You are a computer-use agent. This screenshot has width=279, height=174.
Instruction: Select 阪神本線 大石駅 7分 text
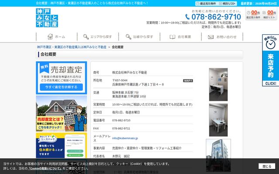(125, 93)
